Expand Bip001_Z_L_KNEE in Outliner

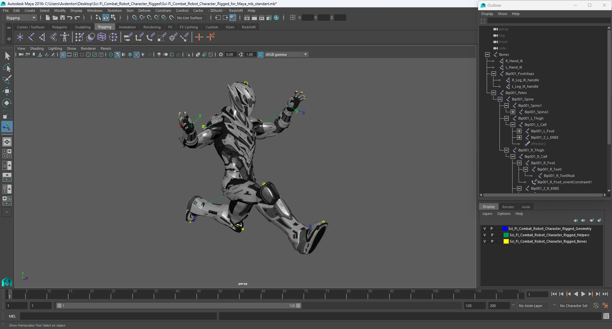point(519,137)
